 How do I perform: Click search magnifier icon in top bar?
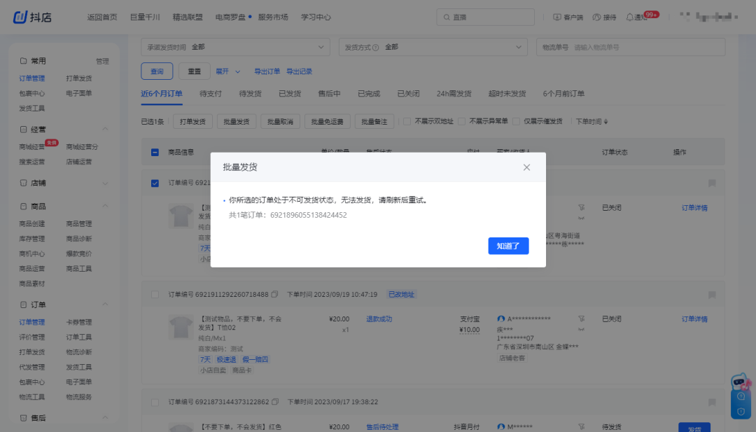pos(447,17)
